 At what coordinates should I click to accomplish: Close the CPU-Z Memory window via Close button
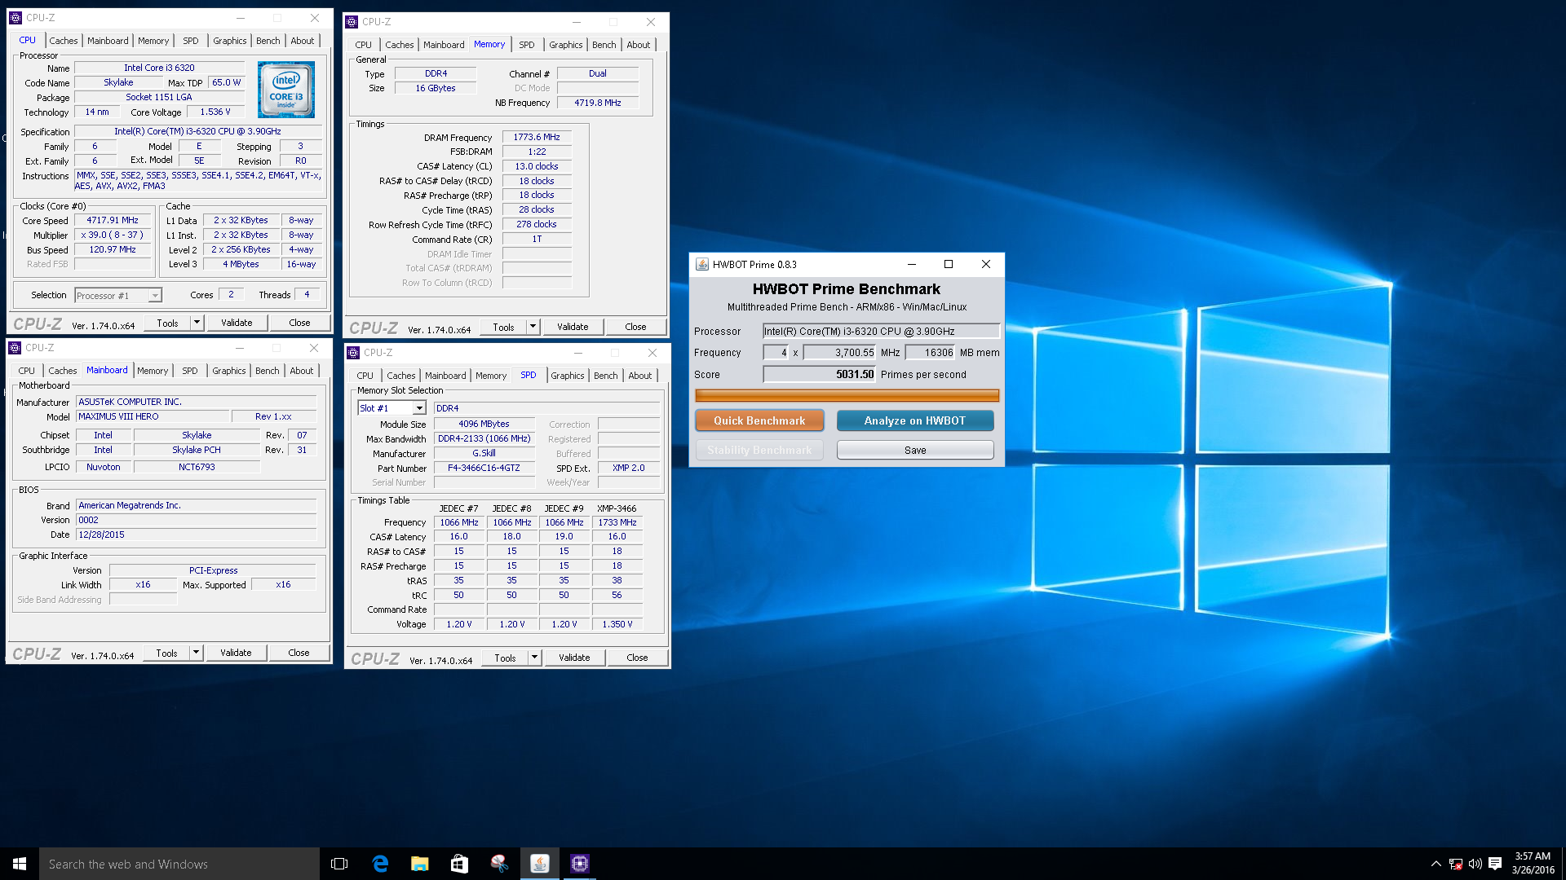coord(635,327)
